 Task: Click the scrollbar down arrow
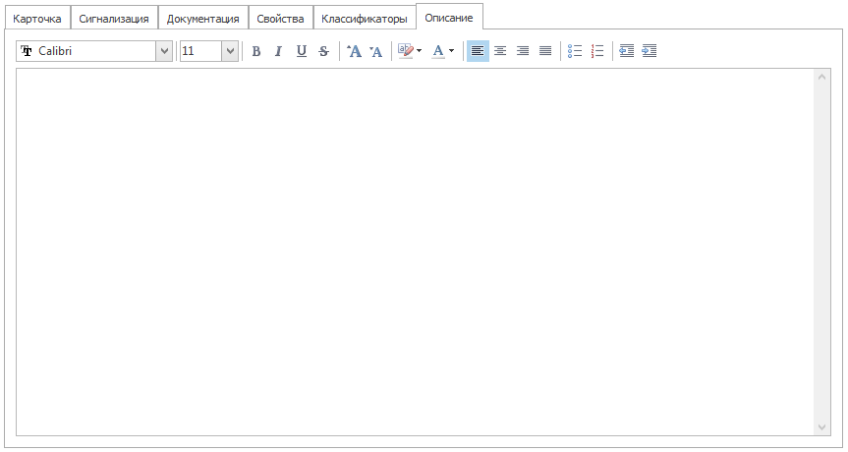pos(822,427)
